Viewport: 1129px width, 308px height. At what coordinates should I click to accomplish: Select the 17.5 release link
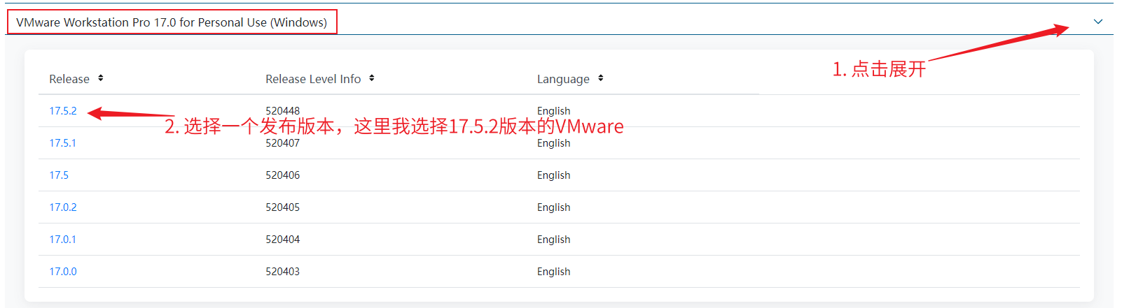pyautogui.click(x=59, y=175)
